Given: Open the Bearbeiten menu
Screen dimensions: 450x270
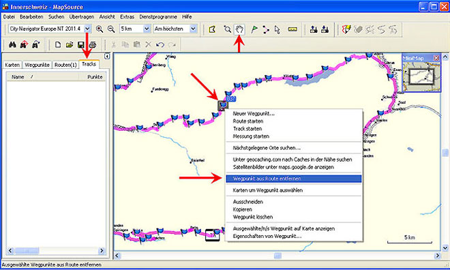Looking at the screenshot, I should tap(31, 16).
